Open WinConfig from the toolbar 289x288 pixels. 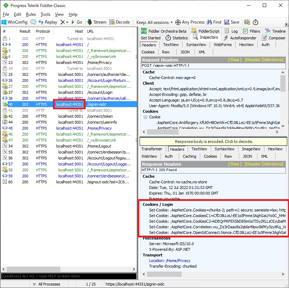[x=14, y=22]
